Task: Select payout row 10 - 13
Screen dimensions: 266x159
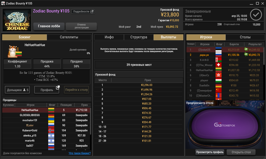Action: click(x=138, y=127)
